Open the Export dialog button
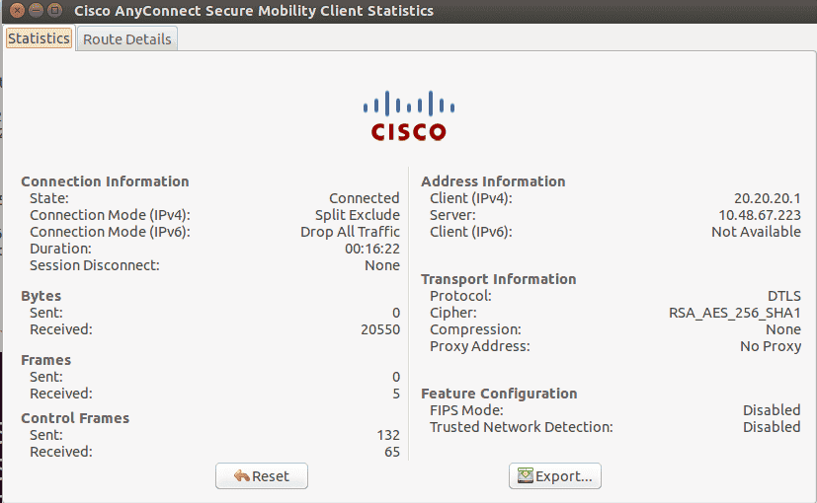Screen dimensions: 817x503 (x=555, y=476)
